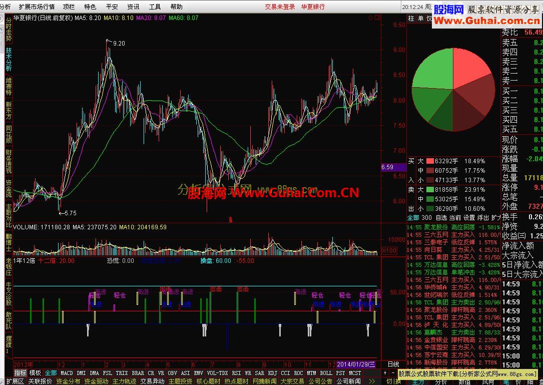The image size is (543, 385).
Task: Open the 财务透视 sidebar tab
Action: (9, 162)
